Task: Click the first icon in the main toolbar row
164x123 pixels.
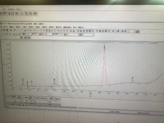Action: click(2, 30)
